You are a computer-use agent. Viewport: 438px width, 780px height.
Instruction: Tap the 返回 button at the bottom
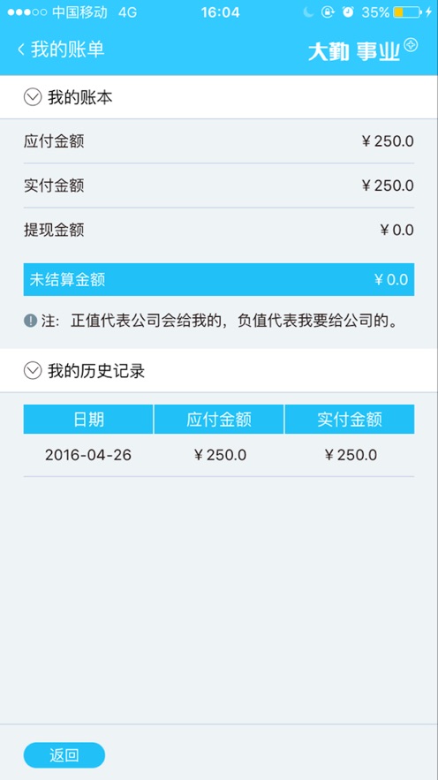64,755
